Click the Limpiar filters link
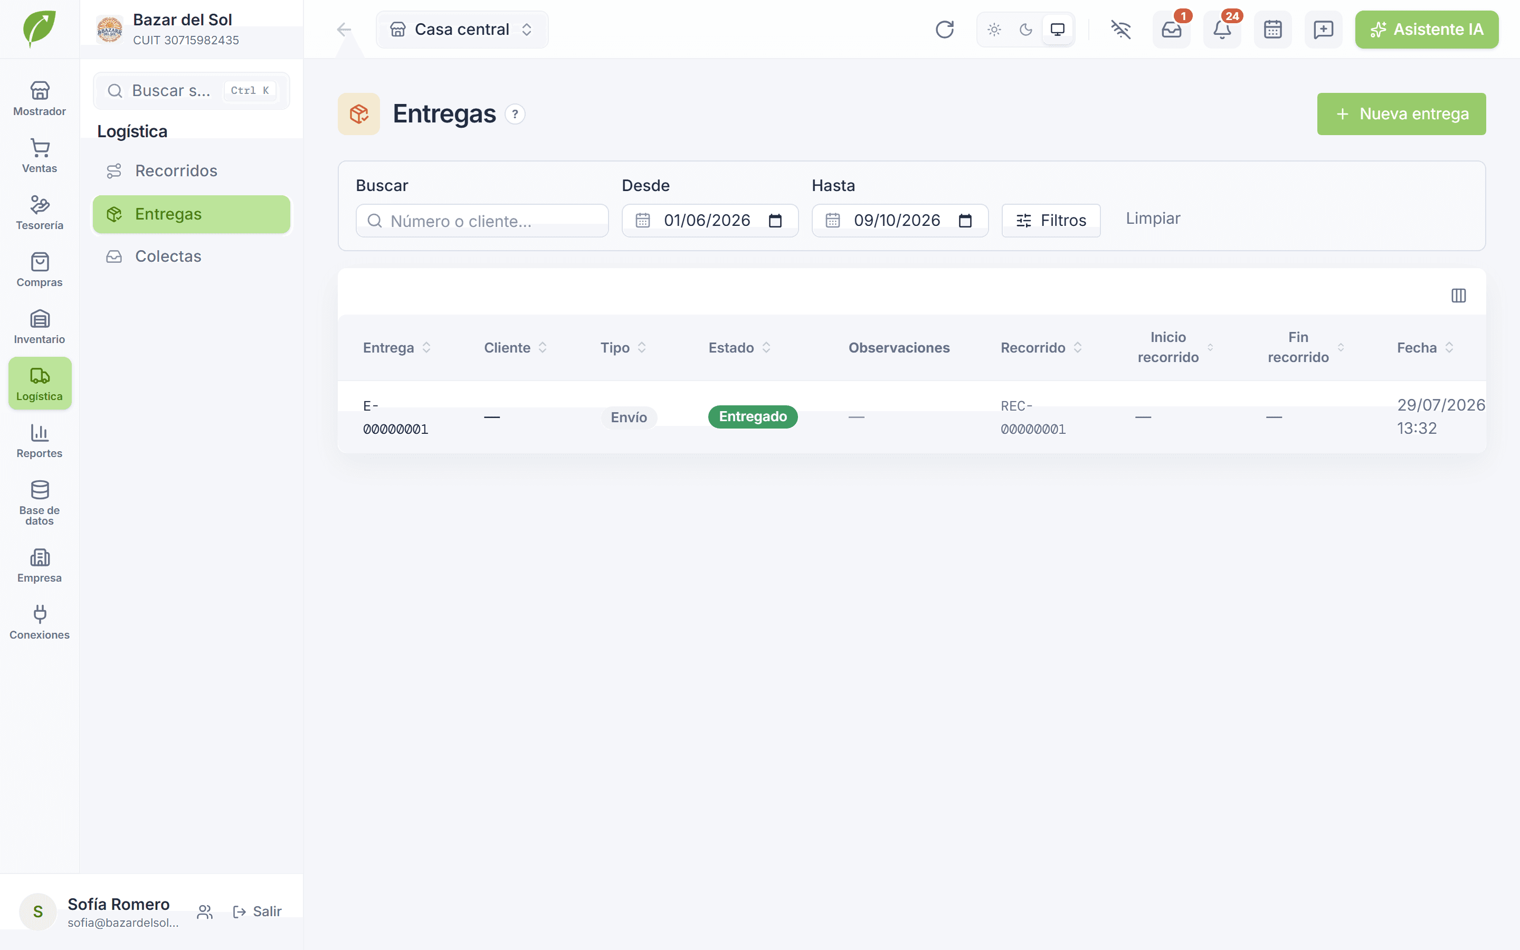This screenshot has width=1520, height=950. [x=1153, y=218]
